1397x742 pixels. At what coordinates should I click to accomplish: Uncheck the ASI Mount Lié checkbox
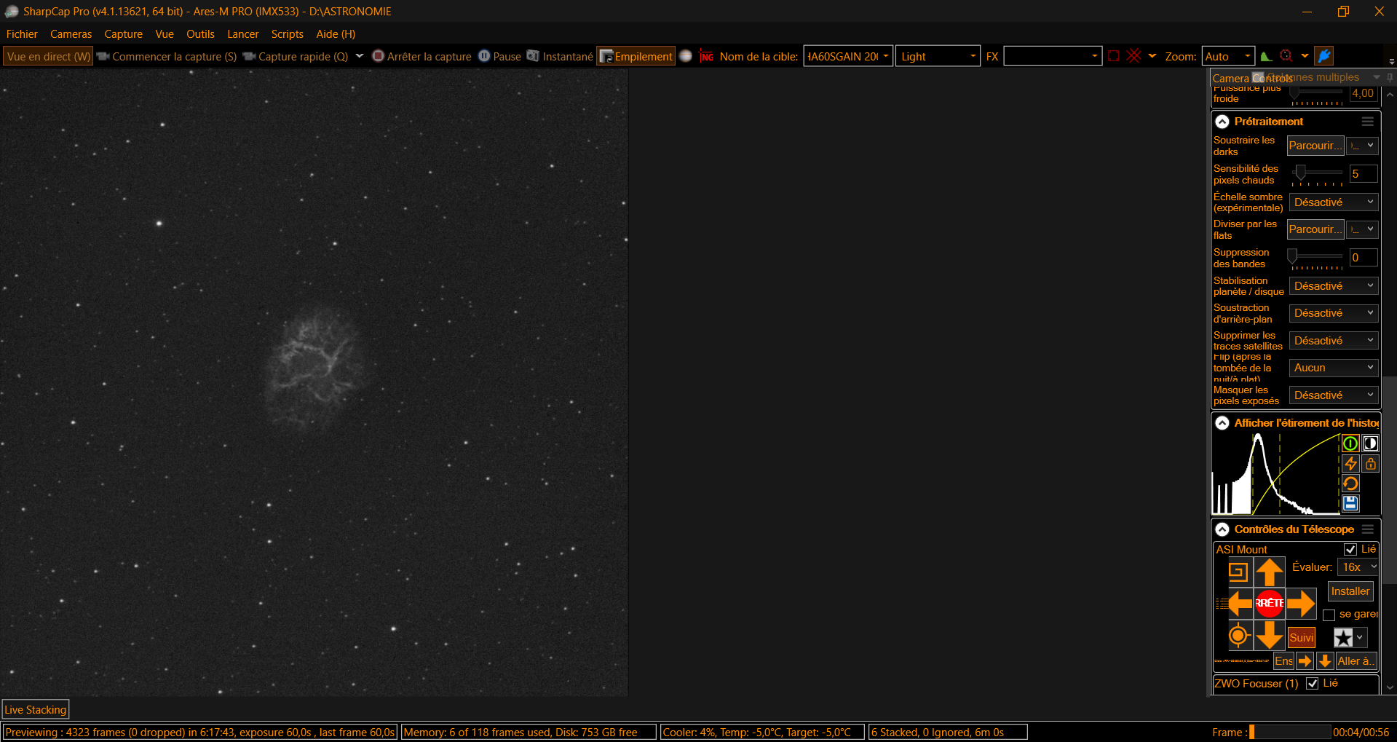tap(1350, 549)
